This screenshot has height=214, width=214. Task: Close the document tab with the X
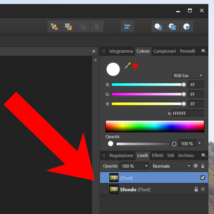coord(94,51)
